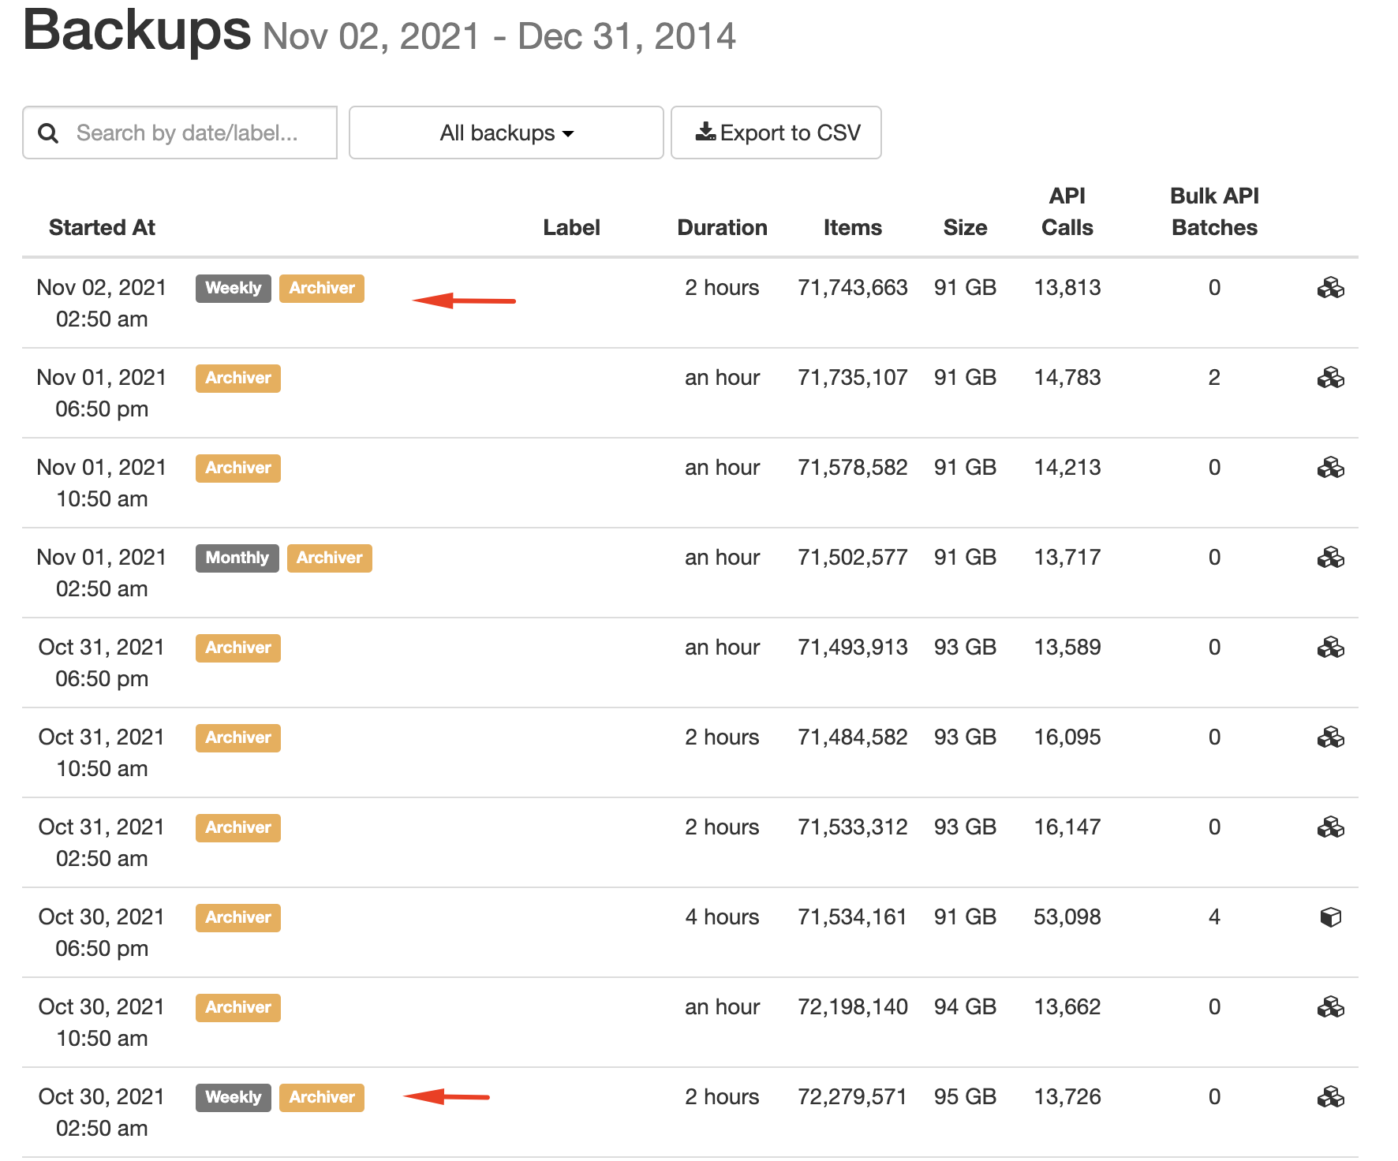1398x1161 pixels.
Task: Sort the table by Started At column
Action: click(102, 227)
